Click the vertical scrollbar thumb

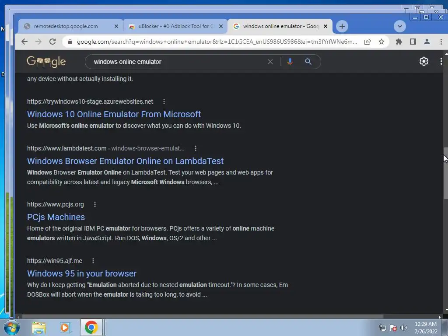coord(446,173)
